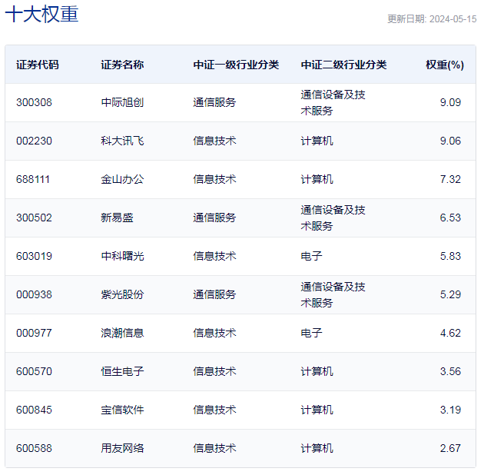Click 信息技术 in the 金山办公 row
The image size is (484, 475).
pos(214,179)
